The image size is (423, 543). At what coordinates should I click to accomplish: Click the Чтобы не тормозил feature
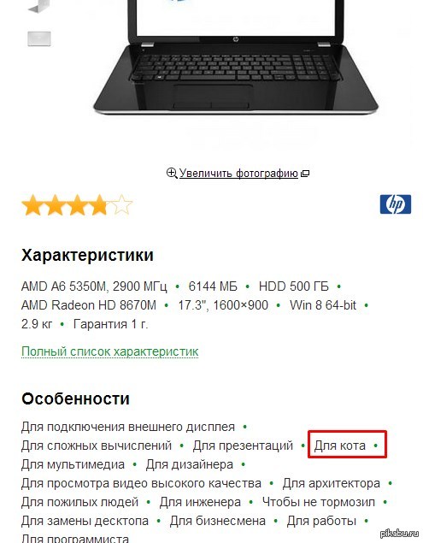click(318, 502)
